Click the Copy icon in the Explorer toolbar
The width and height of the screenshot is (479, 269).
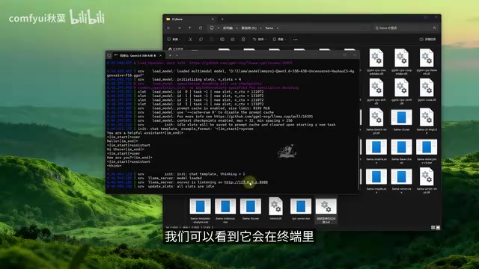201,40
